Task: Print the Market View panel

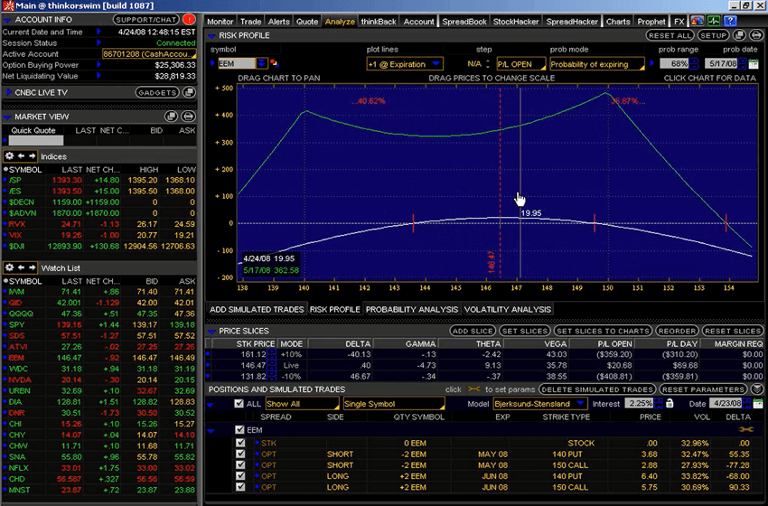Action: coord(188,116)
